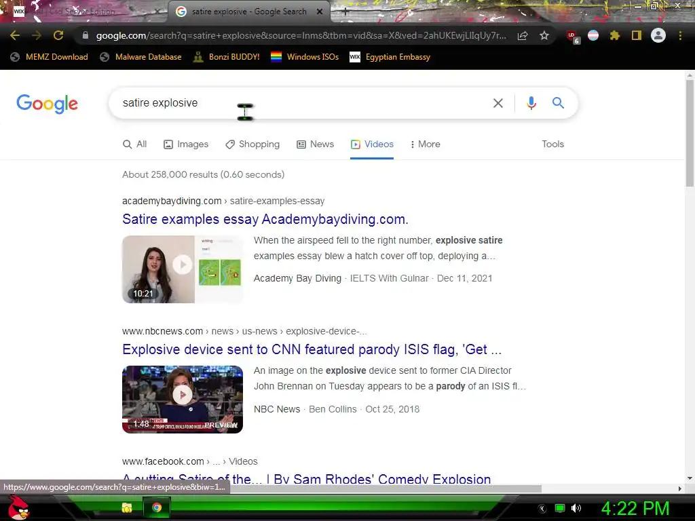The image size is (695, 521).
Task: Open the Bonzi BUDDY! bookmark
Action: tap(227, 57)
